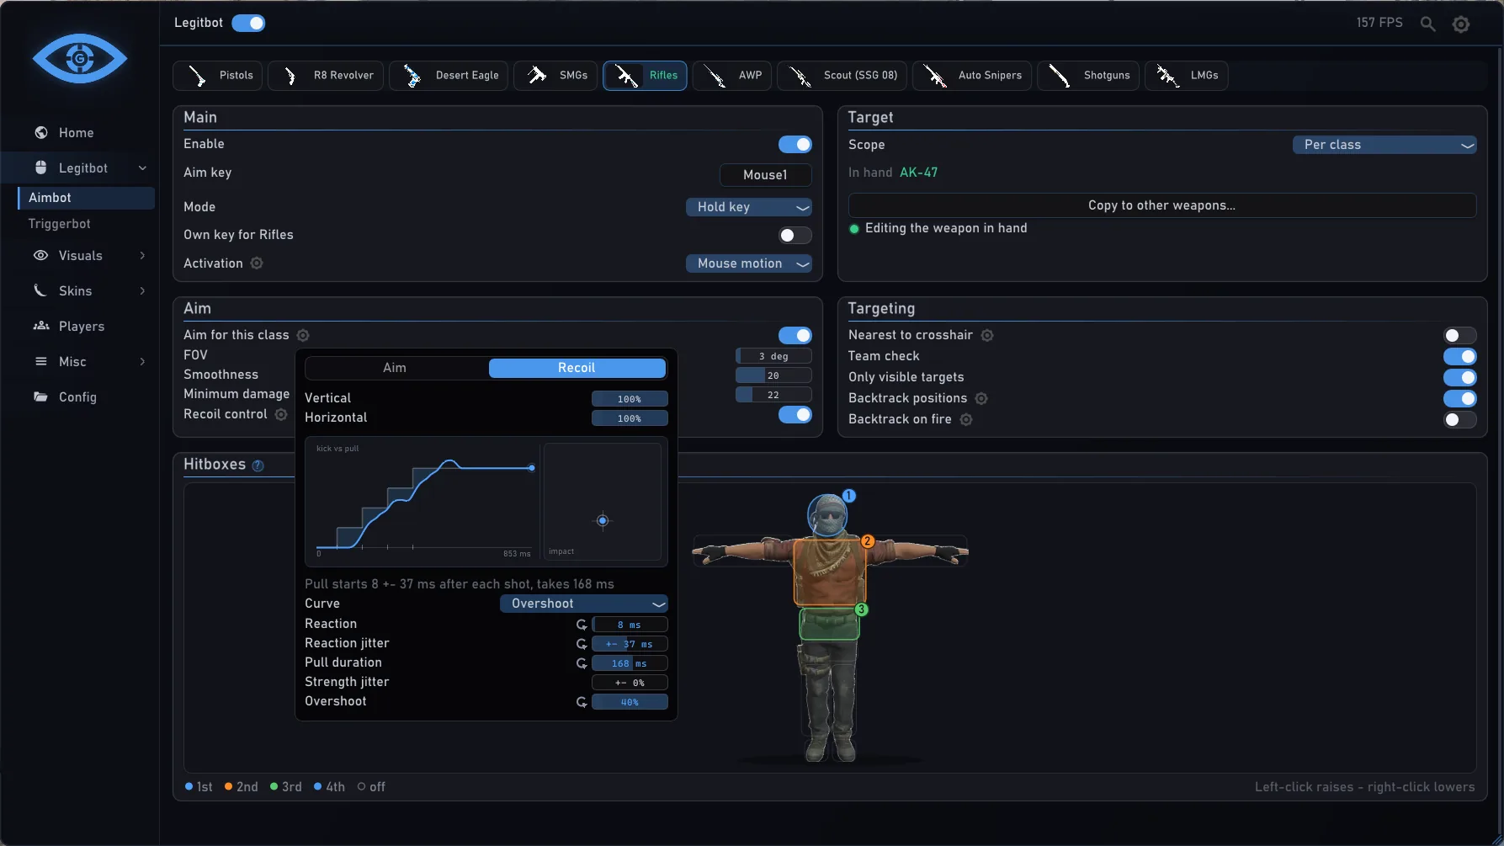This screenshot has height=846, width=1504.
Task: Click the Smoothness slider
Action: coord(773,375)
